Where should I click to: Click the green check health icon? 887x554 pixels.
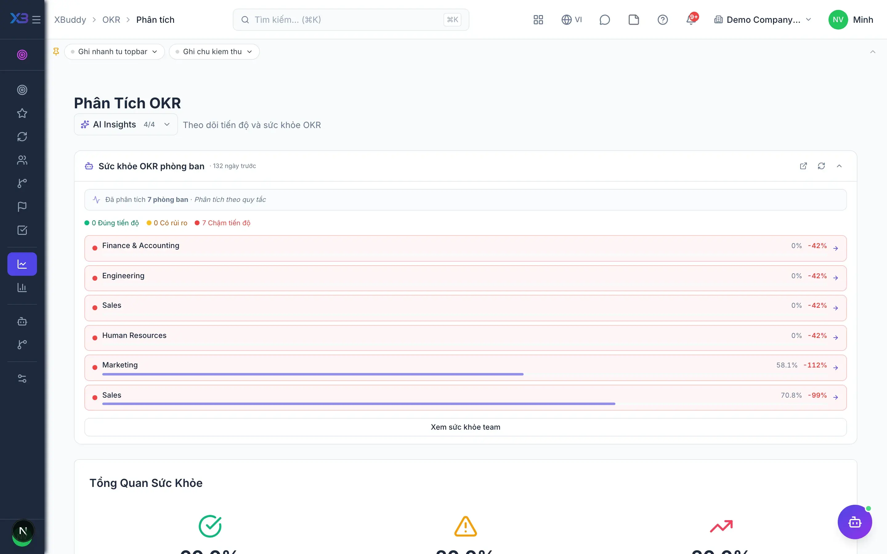click(210, 526)
